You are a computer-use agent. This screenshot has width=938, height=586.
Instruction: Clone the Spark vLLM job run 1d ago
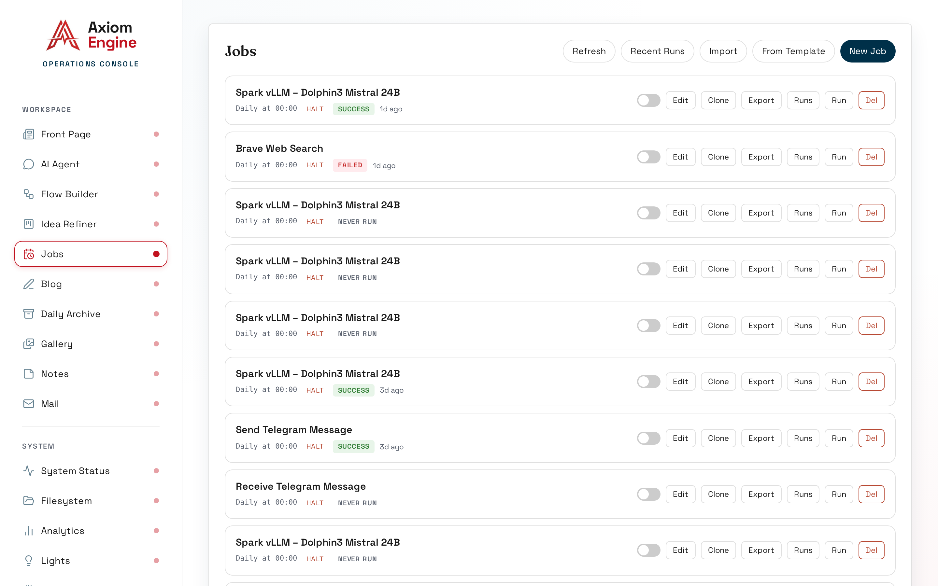click(x=718, y=100)
